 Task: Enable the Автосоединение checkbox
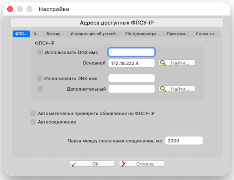(x=33, y=122)
